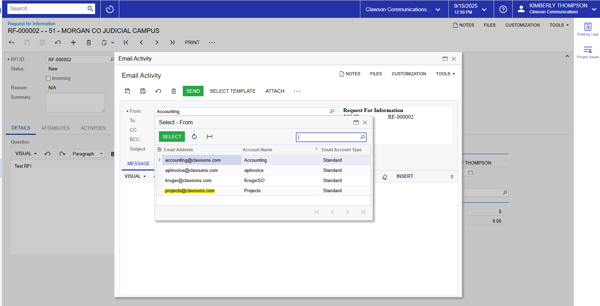Switch to the ACTIVITIES tab
The height and width of the screenshot is (306, 600).
click(x=93, y=128)
